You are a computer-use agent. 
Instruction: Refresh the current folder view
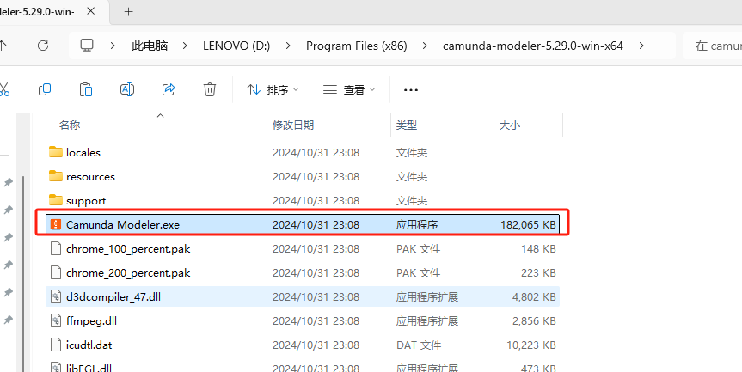click(43, 46)
